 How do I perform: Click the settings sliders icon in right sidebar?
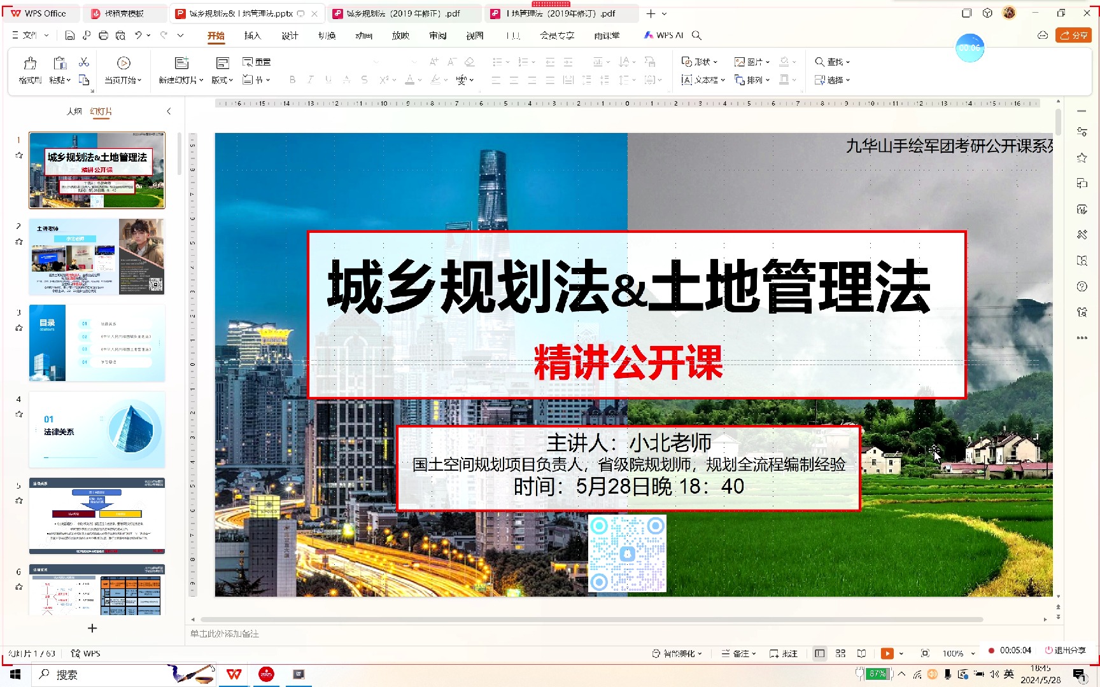tap(1082, 132)
